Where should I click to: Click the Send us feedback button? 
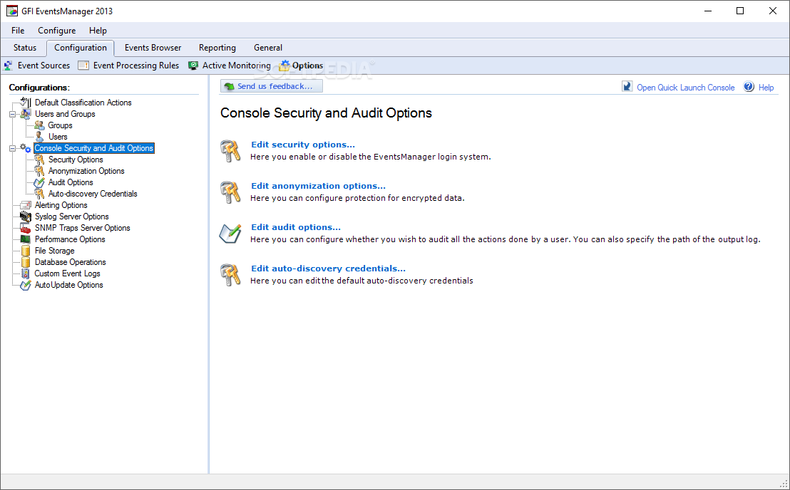click(x=272, y=86)
